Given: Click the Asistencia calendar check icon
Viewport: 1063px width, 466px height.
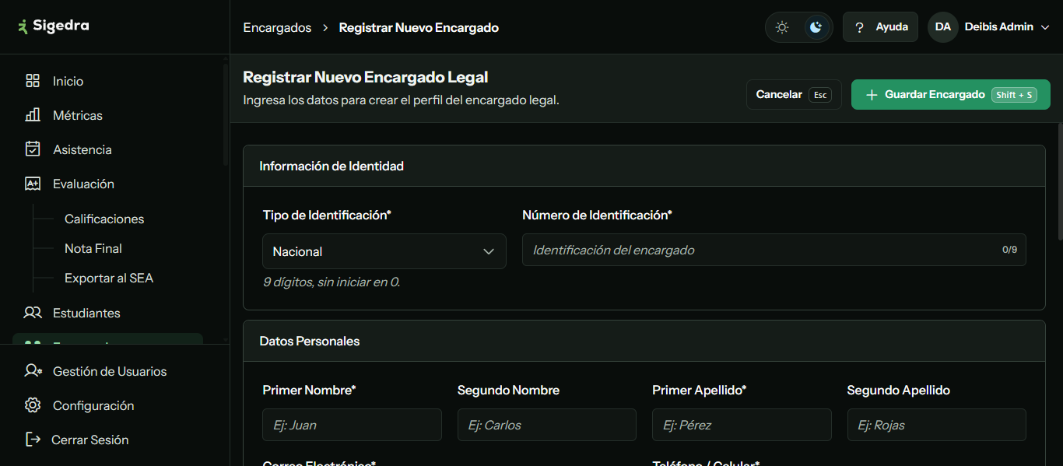Looking at the screenshot, I should pyautogui.click(x=33, y=149).
